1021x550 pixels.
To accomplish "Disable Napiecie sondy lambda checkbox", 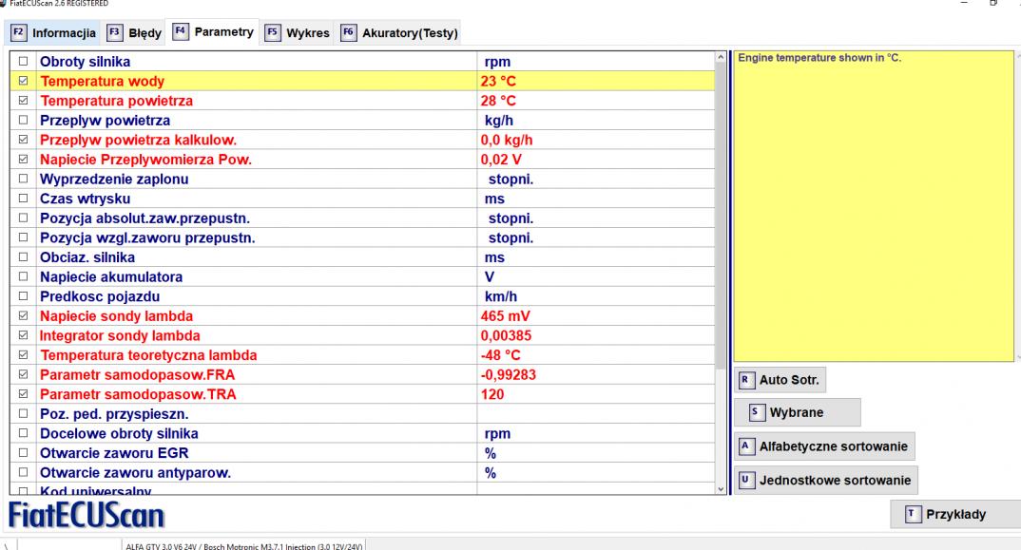I will (x=24, y=316).
